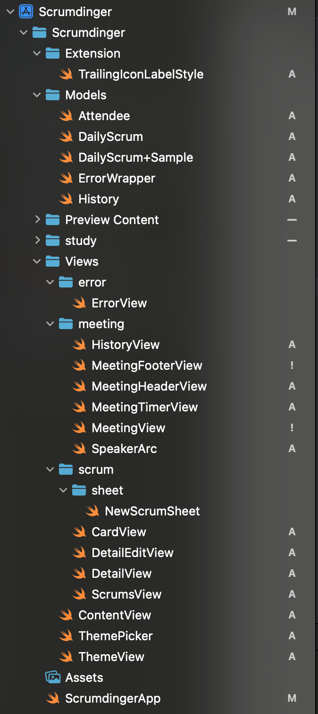
Task: Click the Swift icon beside NewScrumSheet
Action: click(92, 511)
